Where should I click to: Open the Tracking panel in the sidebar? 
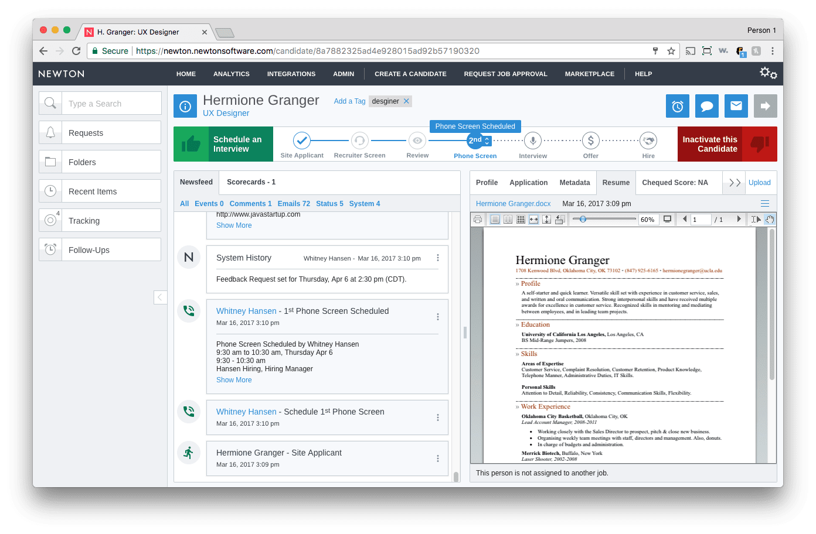[x=84, y=220]
